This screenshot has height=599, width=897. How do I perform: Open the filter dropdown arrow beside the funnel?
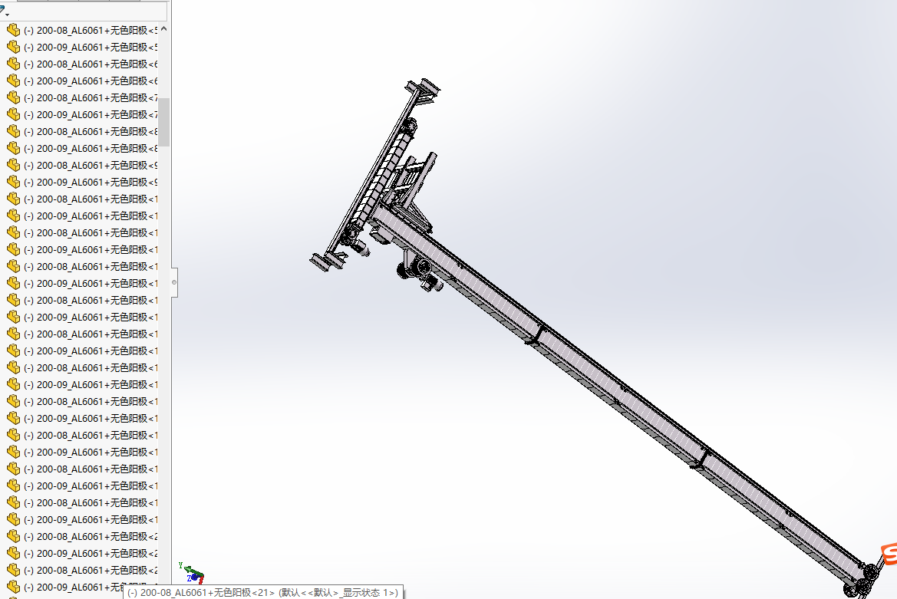click(7, 14)
